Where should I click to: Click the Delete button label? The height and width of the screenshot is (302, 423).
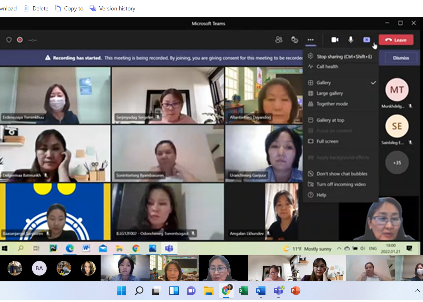point(40,9)
